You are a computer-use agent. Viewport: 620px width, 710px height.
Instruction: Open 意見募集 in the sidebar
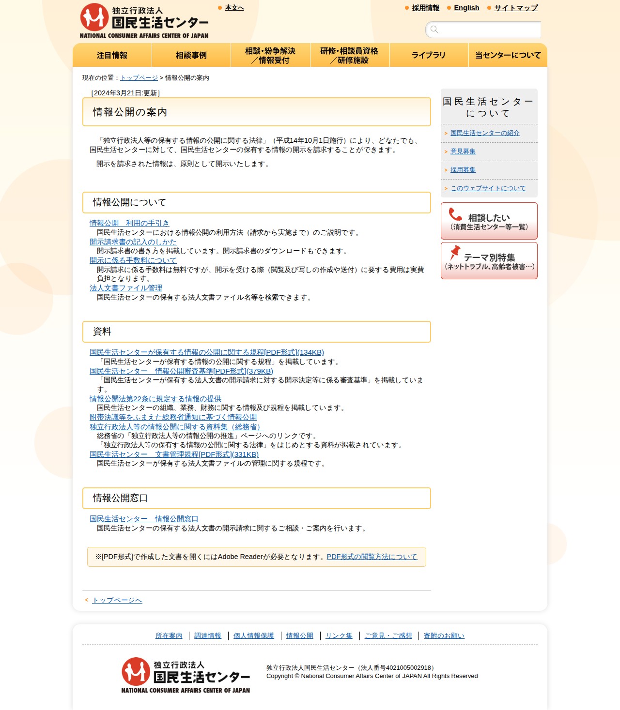pyautogui.click(x=463, y=151)
